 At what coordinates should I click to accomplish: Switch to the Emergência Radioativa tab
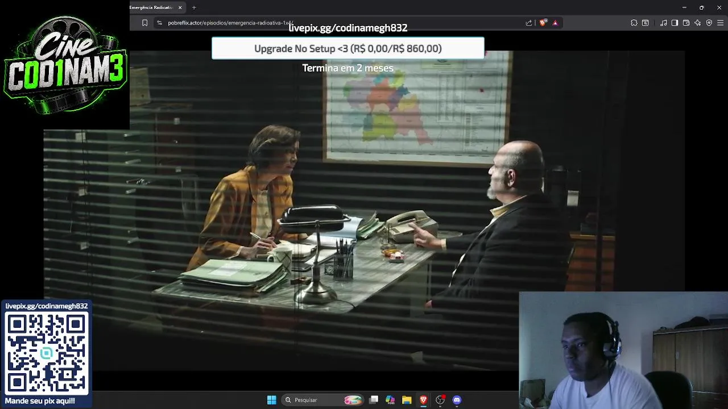click(x=152, y=7)
